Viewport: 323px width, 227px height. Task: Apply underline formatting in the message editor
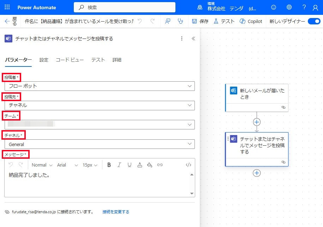click(x=130, y=165)
